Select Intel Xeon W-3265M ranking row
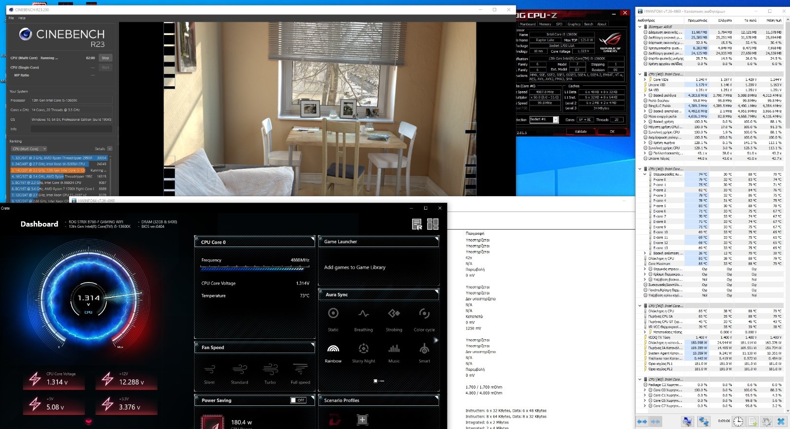 59,164
